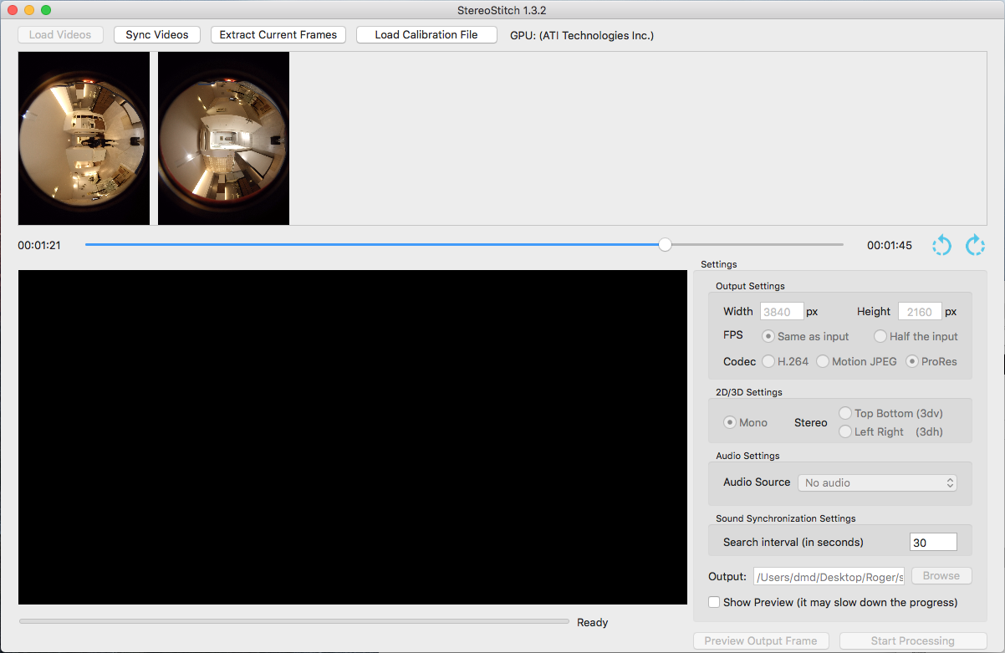Select the first fisheye video thumbnail

coord(84,138)
